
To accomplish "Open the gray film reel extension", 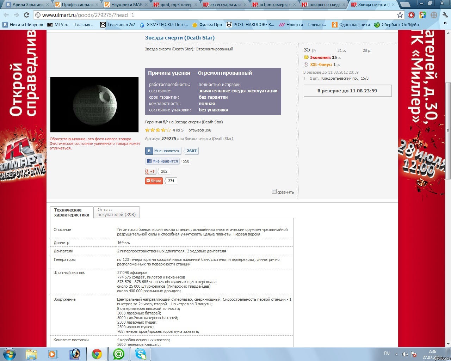I will click(x=434, y=15).
